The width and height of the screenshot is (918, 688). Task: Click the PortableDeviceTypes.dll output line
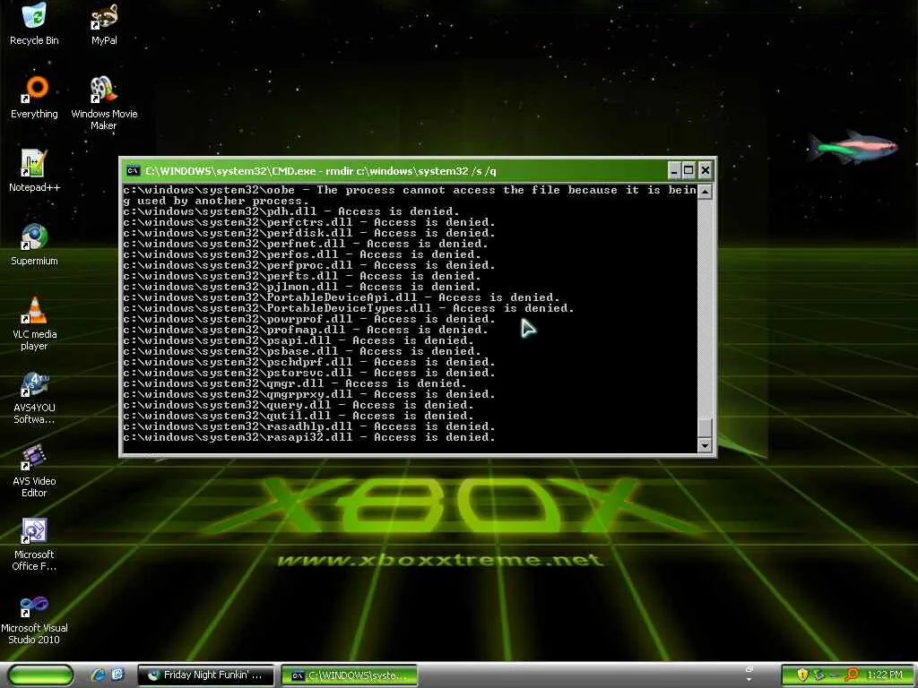click(x=349, y=308)
